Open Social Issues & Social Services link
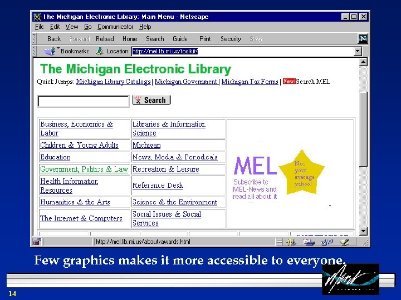The height and width of the screenshot is (300, 401). [x=167, y=218]
